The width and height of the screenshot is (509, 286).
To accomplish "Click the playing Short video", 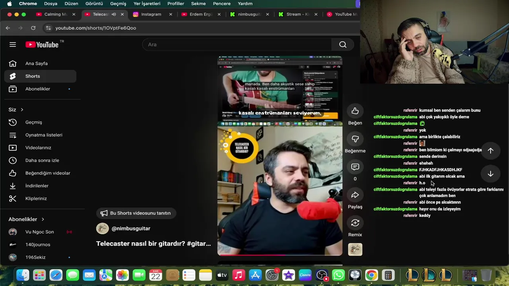I will (x=280, y=156).
